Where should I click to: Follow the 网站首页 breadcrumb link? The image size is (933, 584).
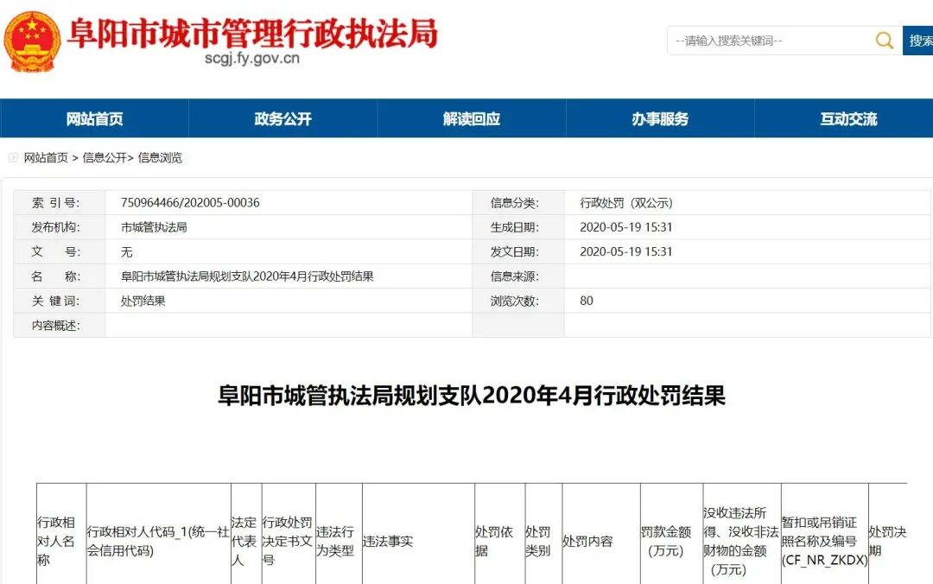(46, 158)
